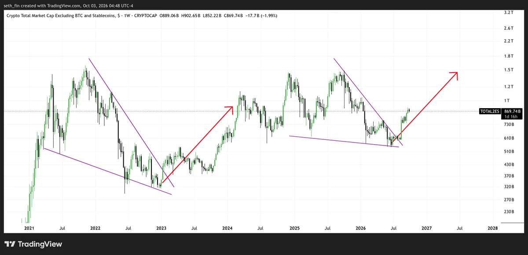Click the 270B price axis label
Image resolution: width=528 pixels, height=255 pixels.
pos(510,200)
